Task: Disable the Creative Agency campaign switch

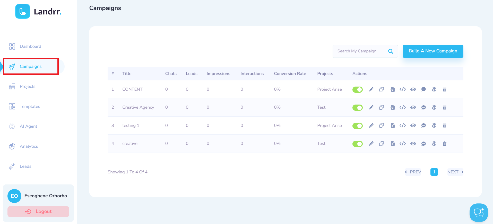Action: point(357,107)
